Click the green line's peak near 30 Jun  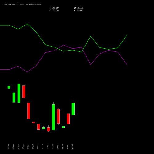[x=27, y=24]
